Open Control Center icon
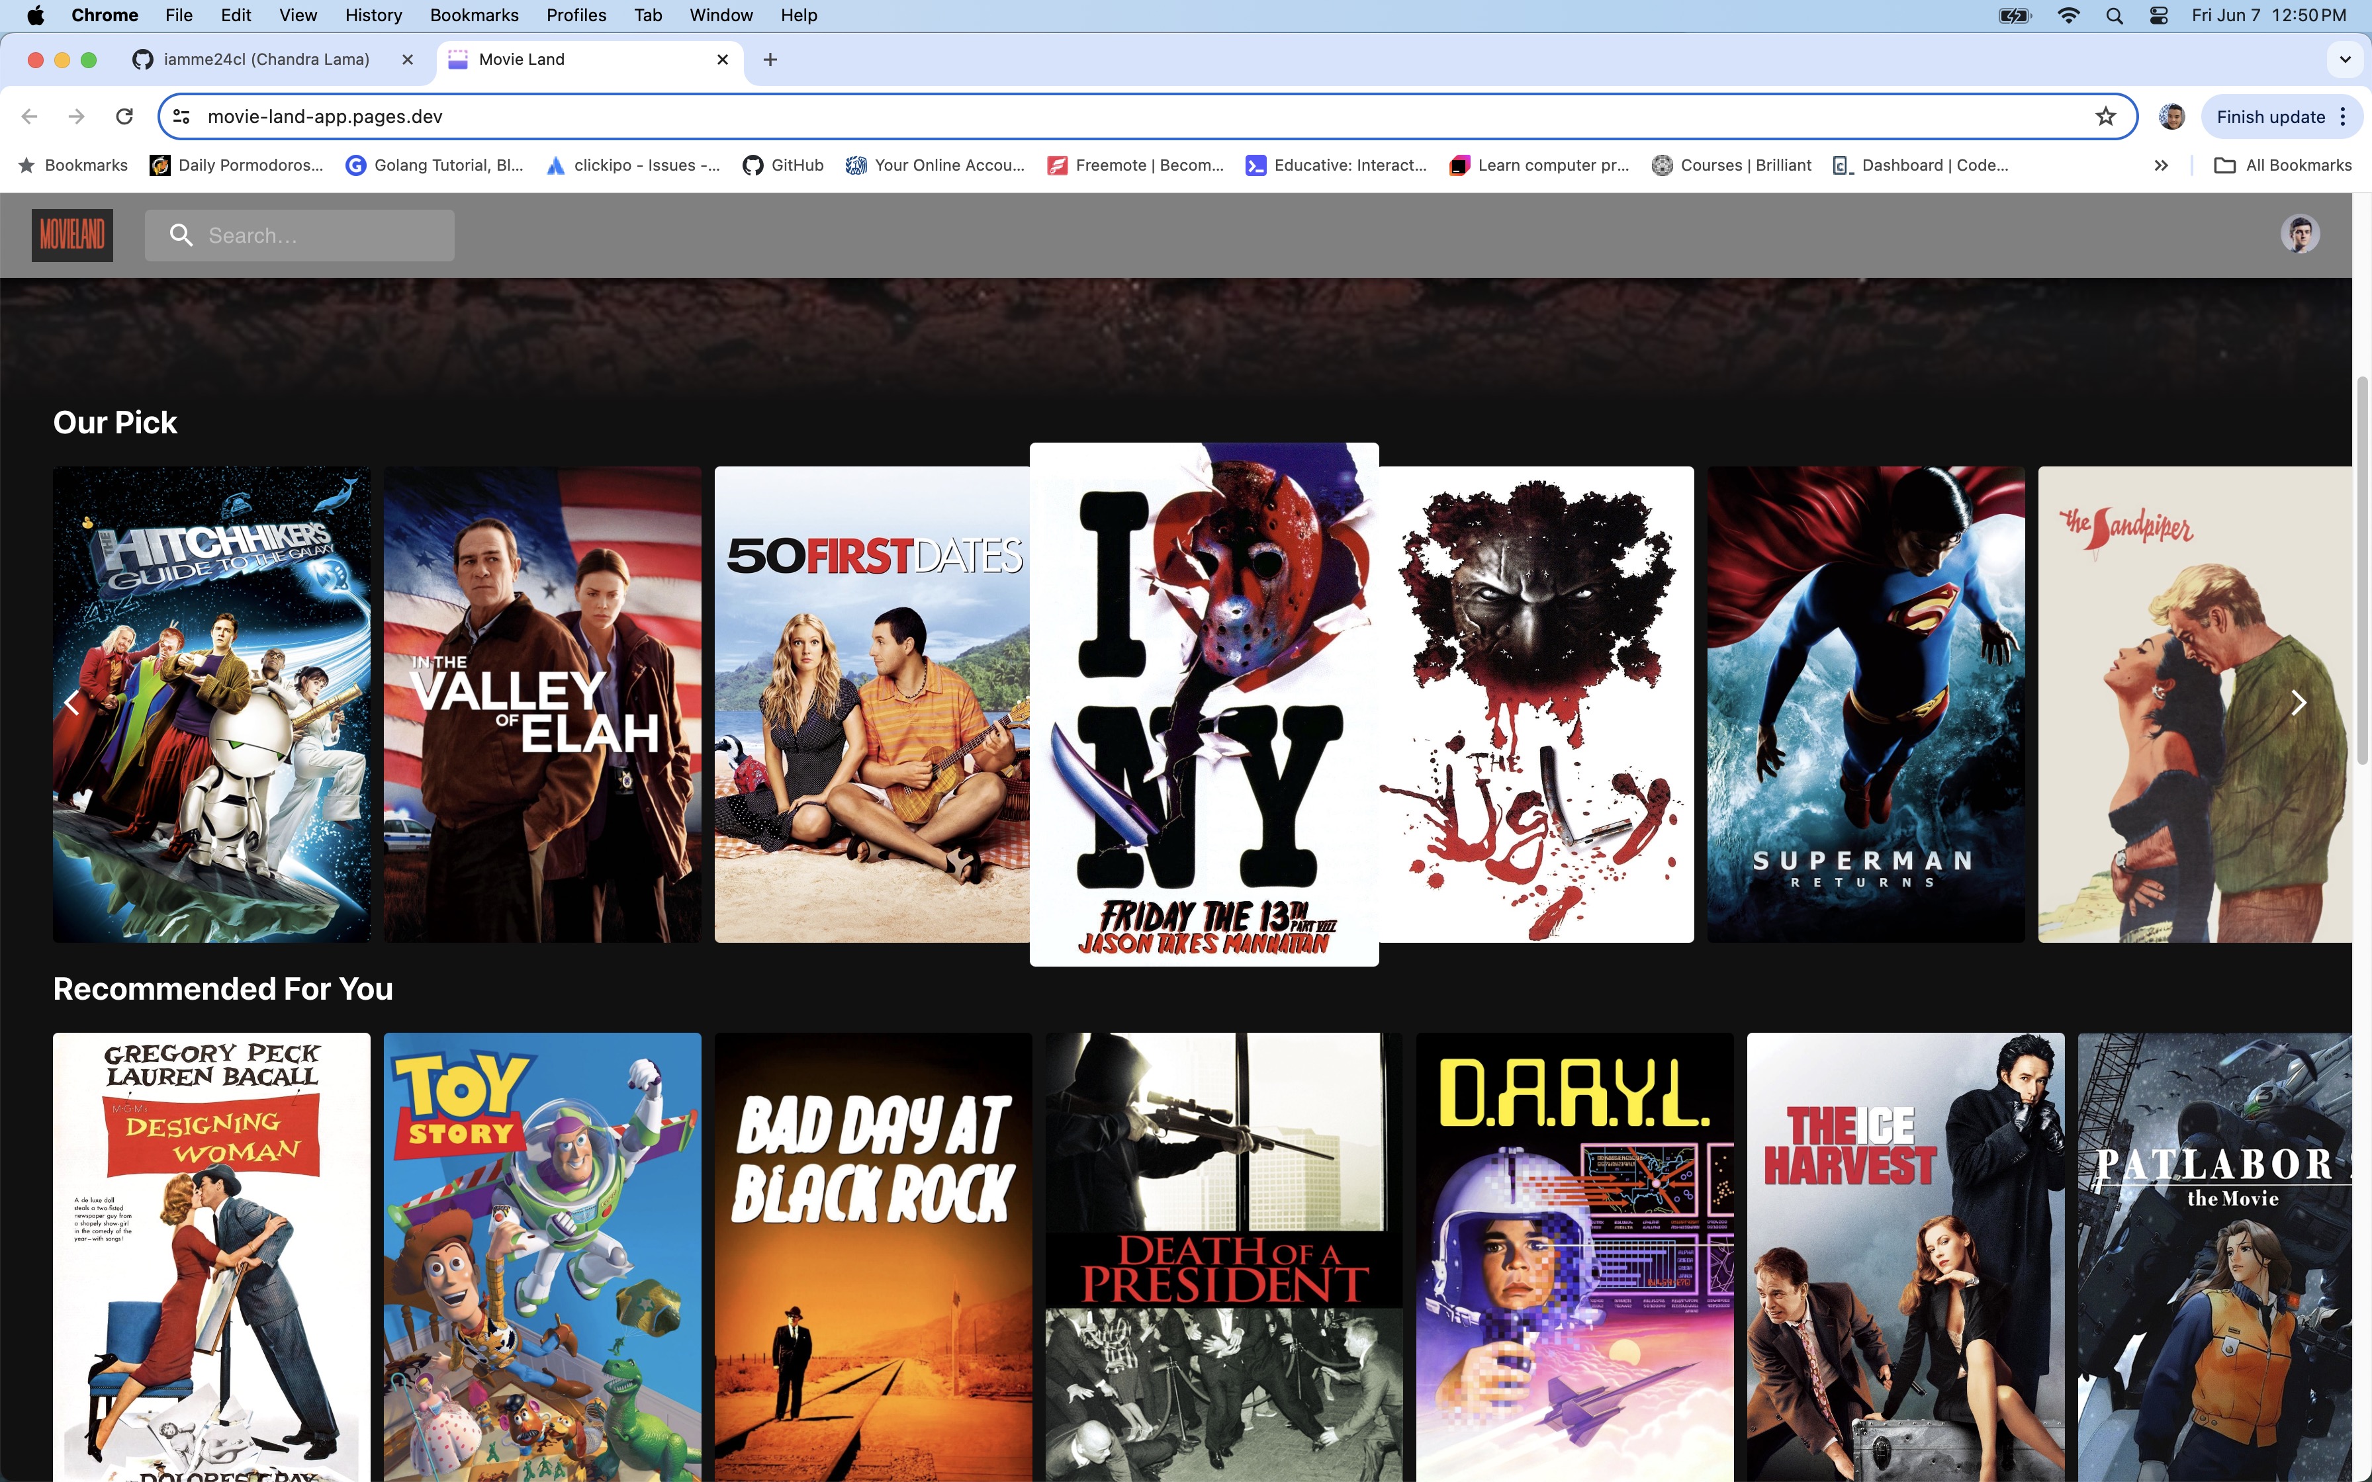This screenshot has height=1482, width=2372. coord(2158,16)
